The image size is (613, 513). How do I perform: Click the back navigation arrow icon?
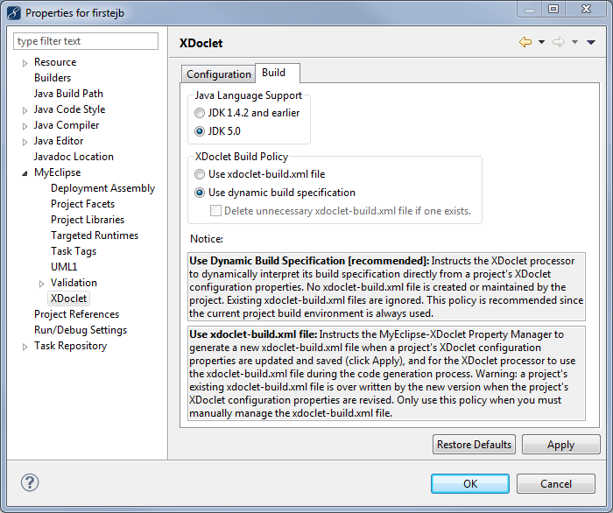525,42
